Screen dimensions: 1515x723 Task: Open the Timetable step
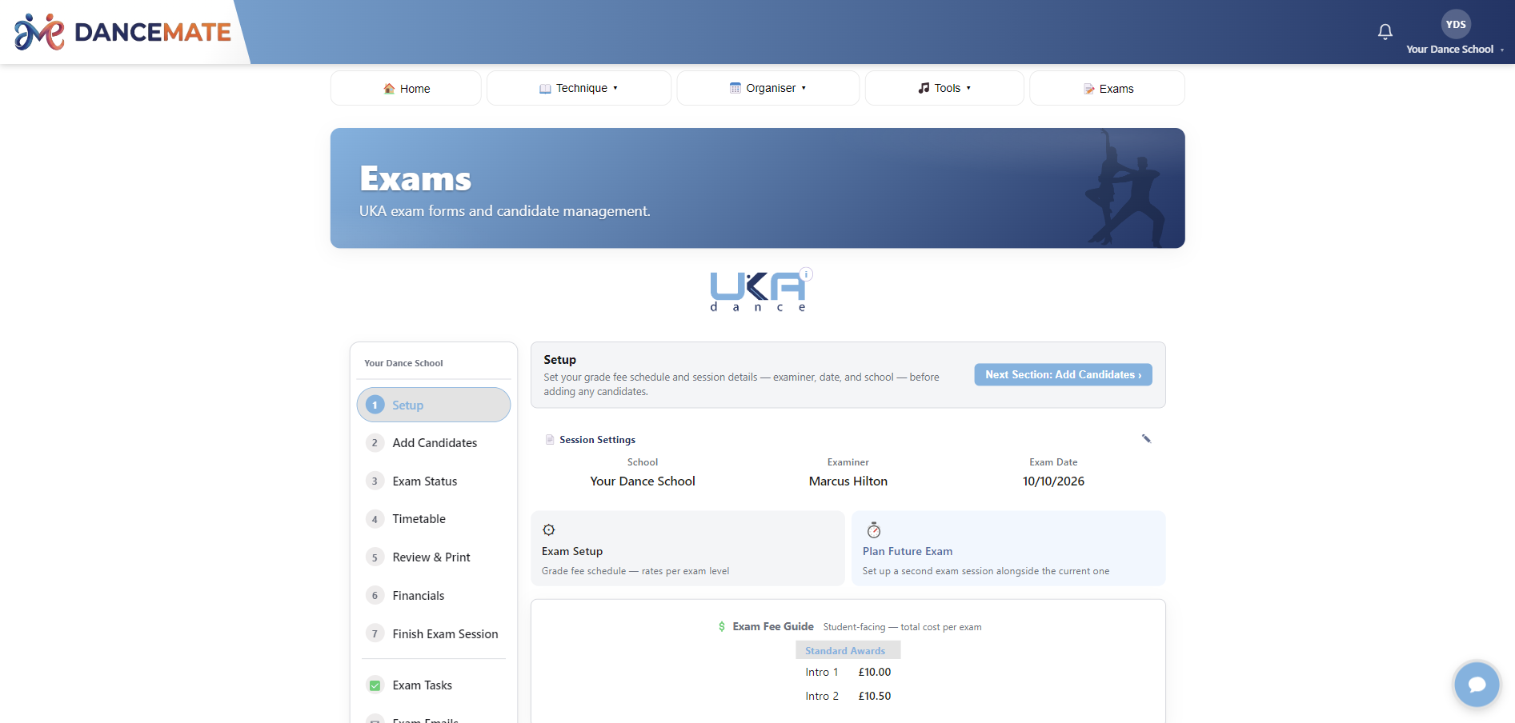[x=434, y=519]
